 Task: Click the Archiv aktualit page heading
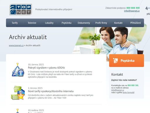[28, 37]
